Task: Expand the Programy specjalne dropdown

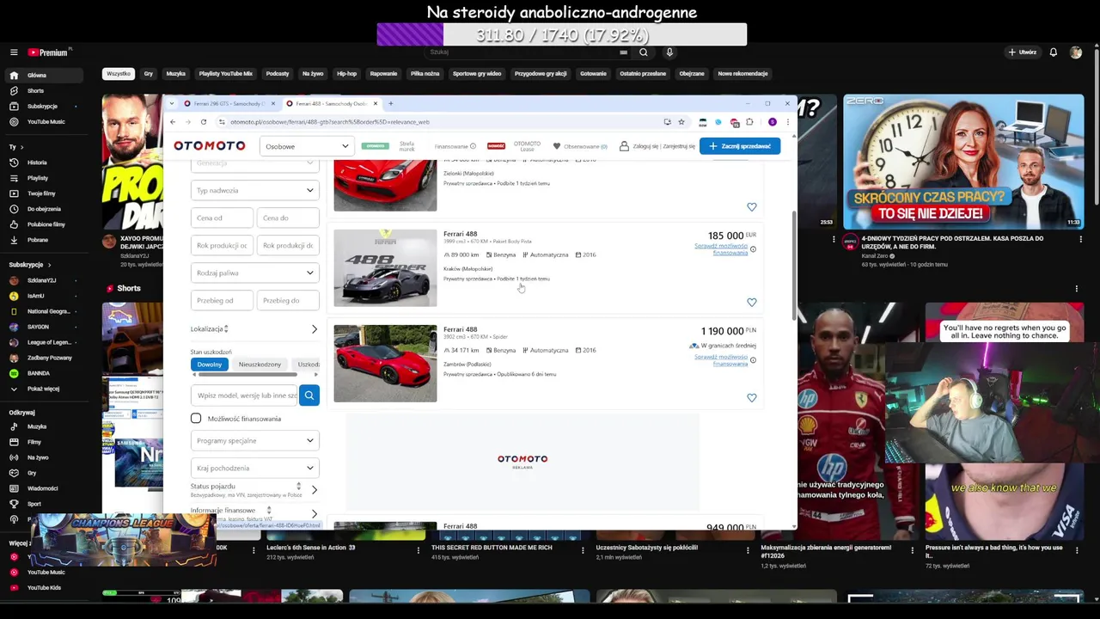Action: click(x=255, y=440)
